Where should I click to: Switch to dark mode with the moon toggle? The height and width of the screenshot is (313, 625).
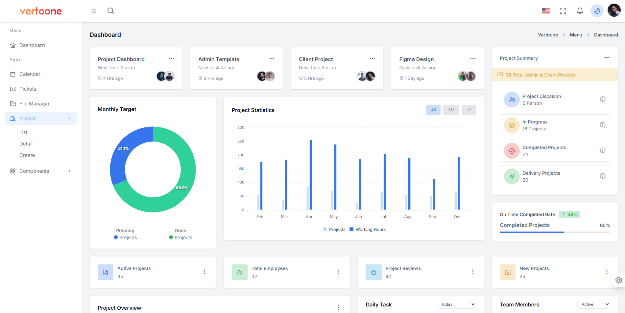click(597, 11)
